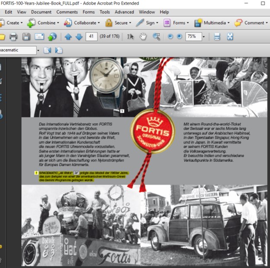This screenshot has width=270, height=268.
Task: Print the document with printer icon
Action: click(13, 36)
